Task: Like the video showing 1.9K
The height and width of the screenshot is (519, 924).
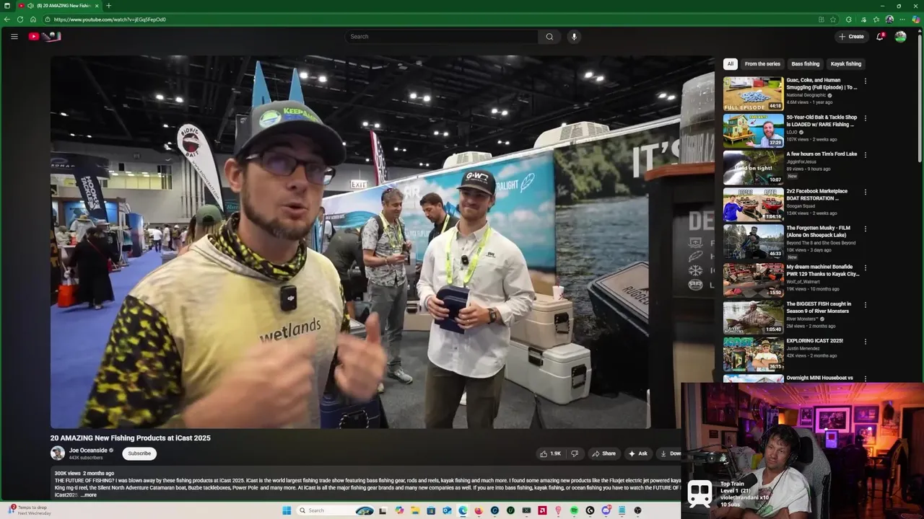Action: [x=550, y=453]
